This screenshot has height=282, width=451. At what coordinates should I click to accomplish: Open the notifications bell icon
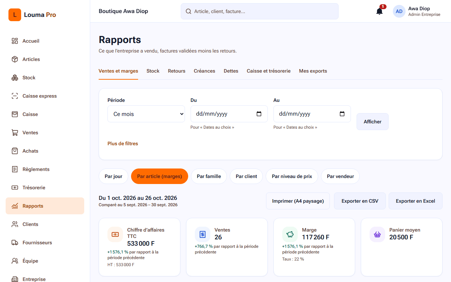coord(379,11)
